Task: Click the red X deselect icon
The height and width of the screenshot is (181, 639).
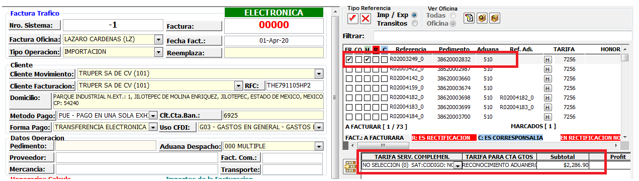Action: coord(366,19)
